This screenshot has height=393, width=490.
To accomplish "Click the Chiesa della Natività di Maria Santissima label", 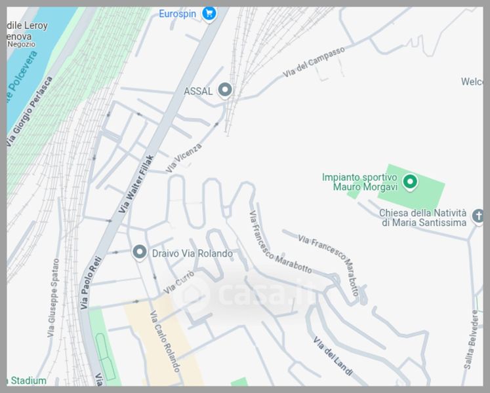I will pyautogui.click(x=422, y=217).
